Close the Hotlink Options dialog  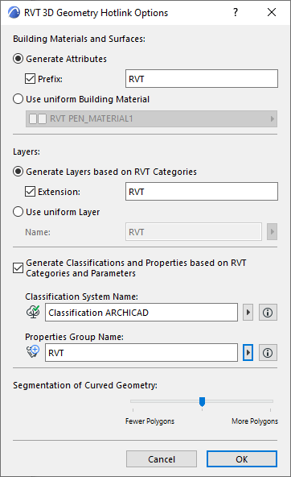pyautogui.click(x=272, y=12)
